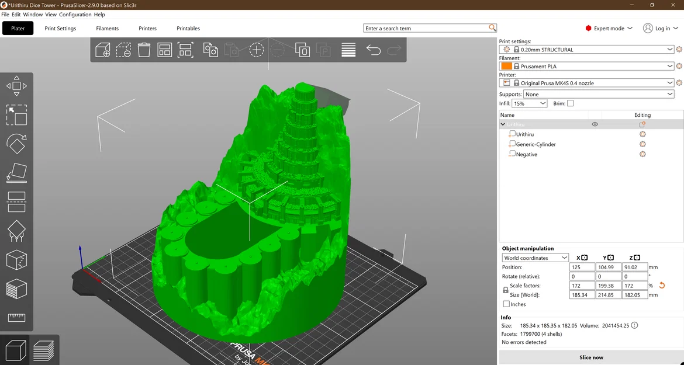Open the Help menu
684x365 pixels.
(99, 15)
